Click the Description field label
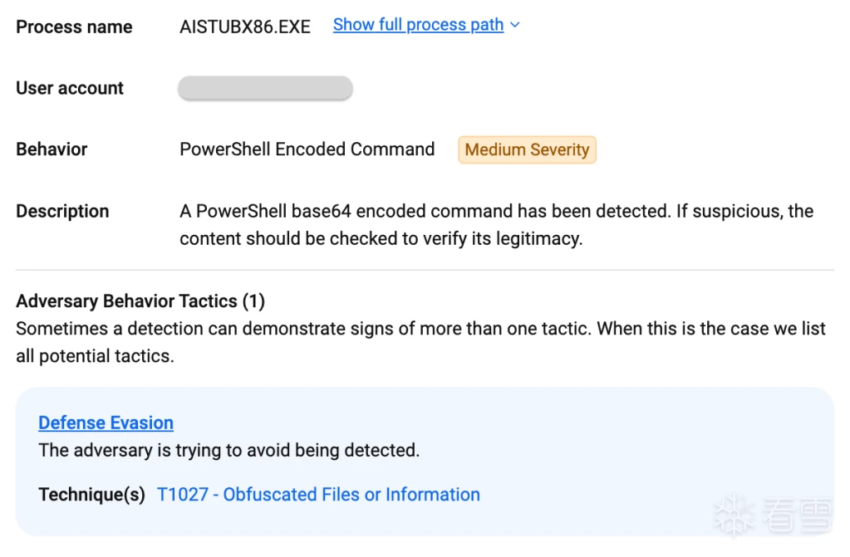 [x=62, y=211]
